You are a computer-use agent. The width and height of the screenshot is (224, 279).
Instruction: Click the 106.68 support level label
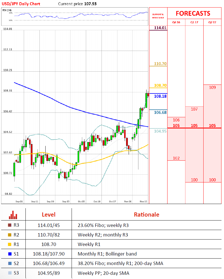point(160,112)
